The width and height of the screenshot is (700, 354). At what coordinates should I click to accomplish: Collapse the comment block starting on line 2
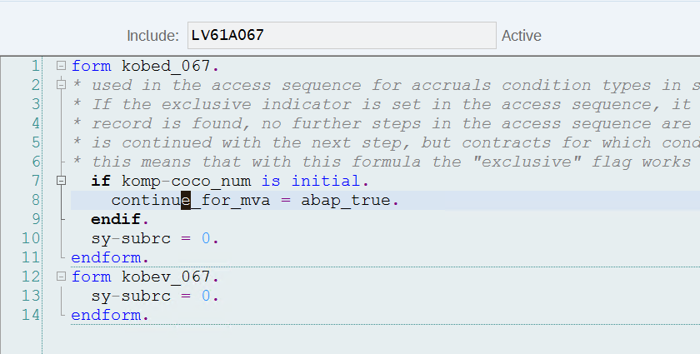60,85
